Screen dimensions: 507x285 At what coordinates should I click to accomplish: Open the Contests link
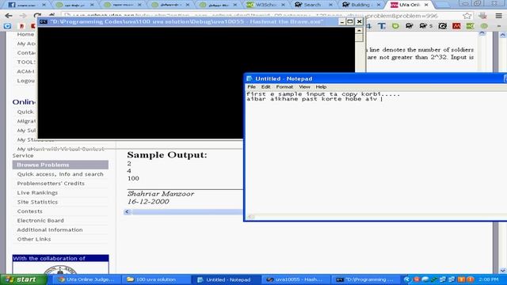point(30,211)
